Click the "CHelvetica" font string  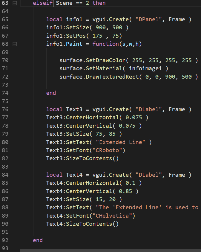tap(112, 216)
